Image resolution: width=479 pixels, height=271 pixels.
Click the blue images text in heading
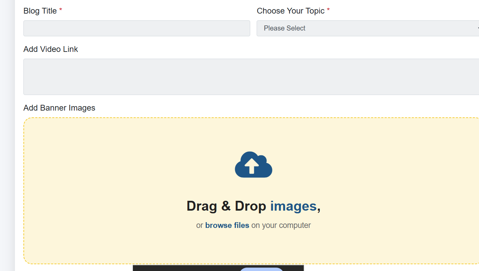pyautogui.click(x=293, y=206)
